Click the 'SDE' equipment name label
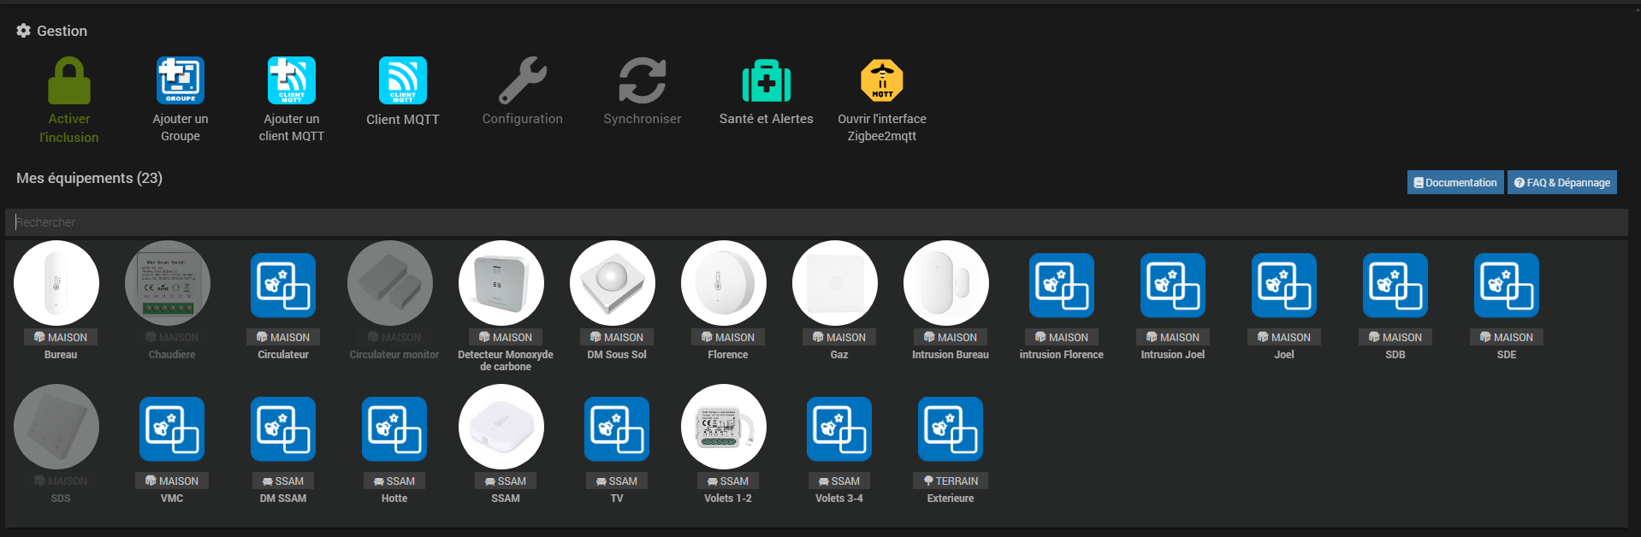The width and height of the screenshot is (1641, 537). 1507,355
